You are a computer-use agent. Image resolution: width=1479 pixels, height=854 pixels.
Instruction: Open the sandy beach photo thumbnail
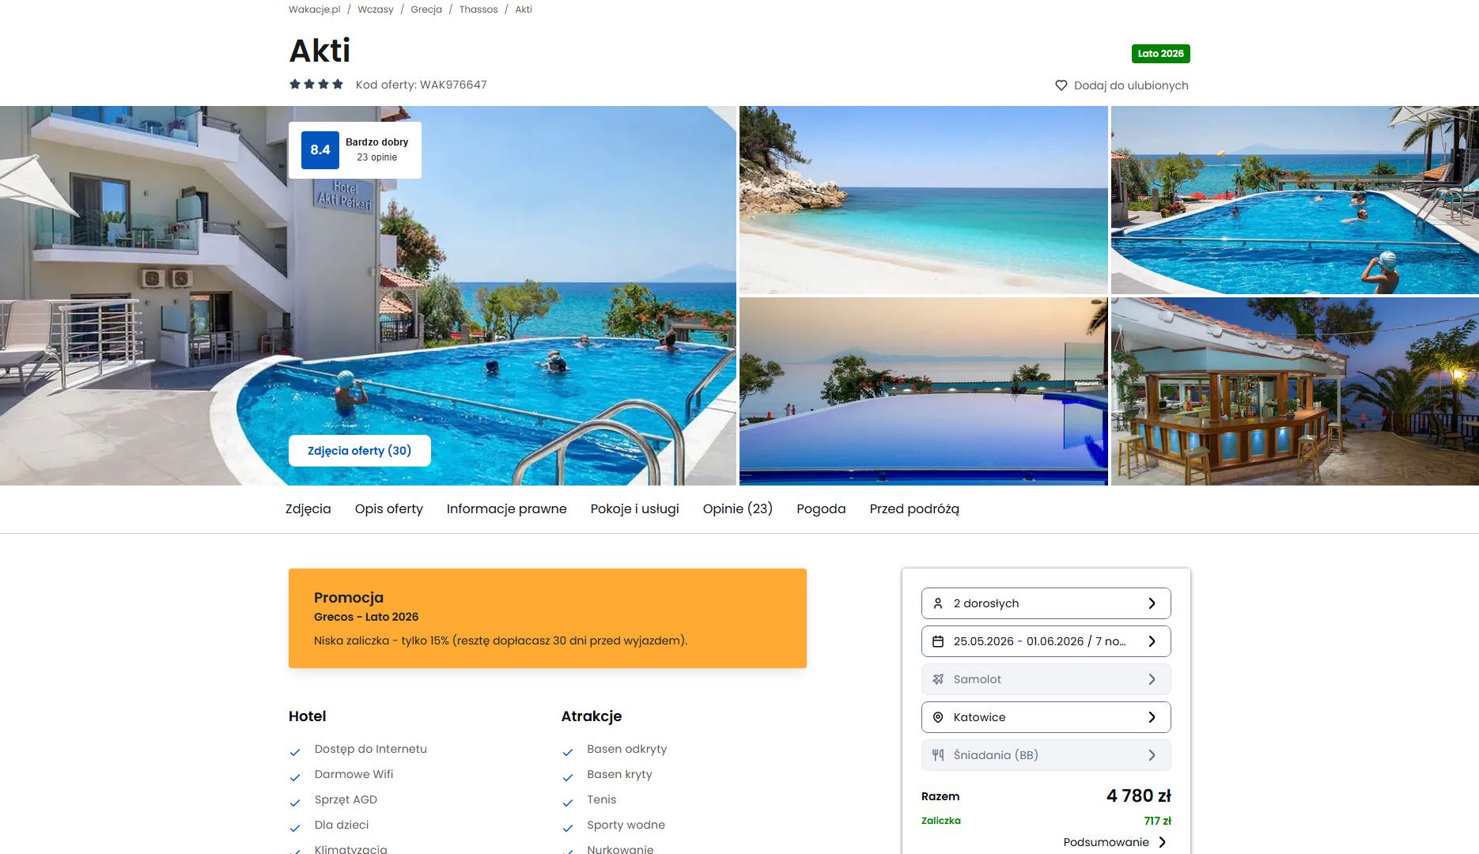click(924, 200)
